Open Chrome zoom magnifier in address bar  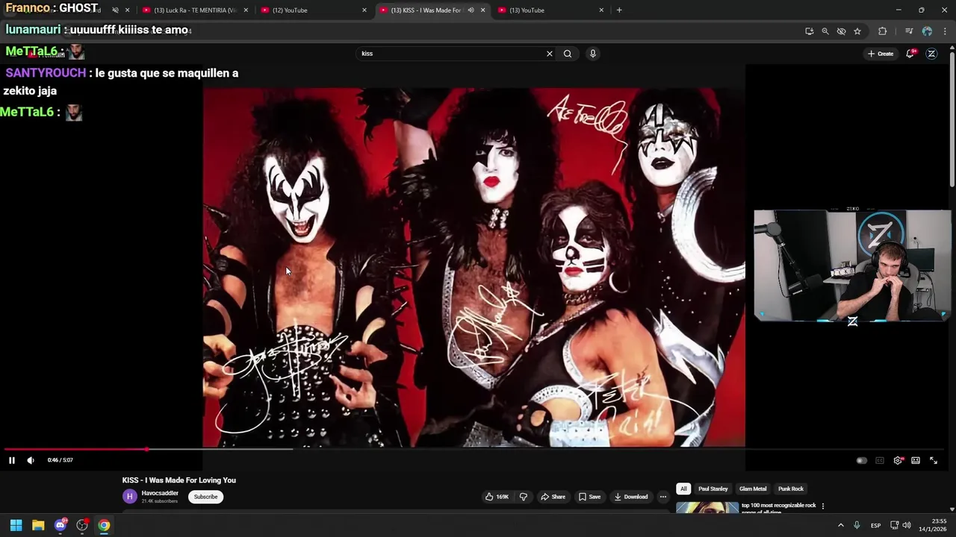(x=825, y=31)
